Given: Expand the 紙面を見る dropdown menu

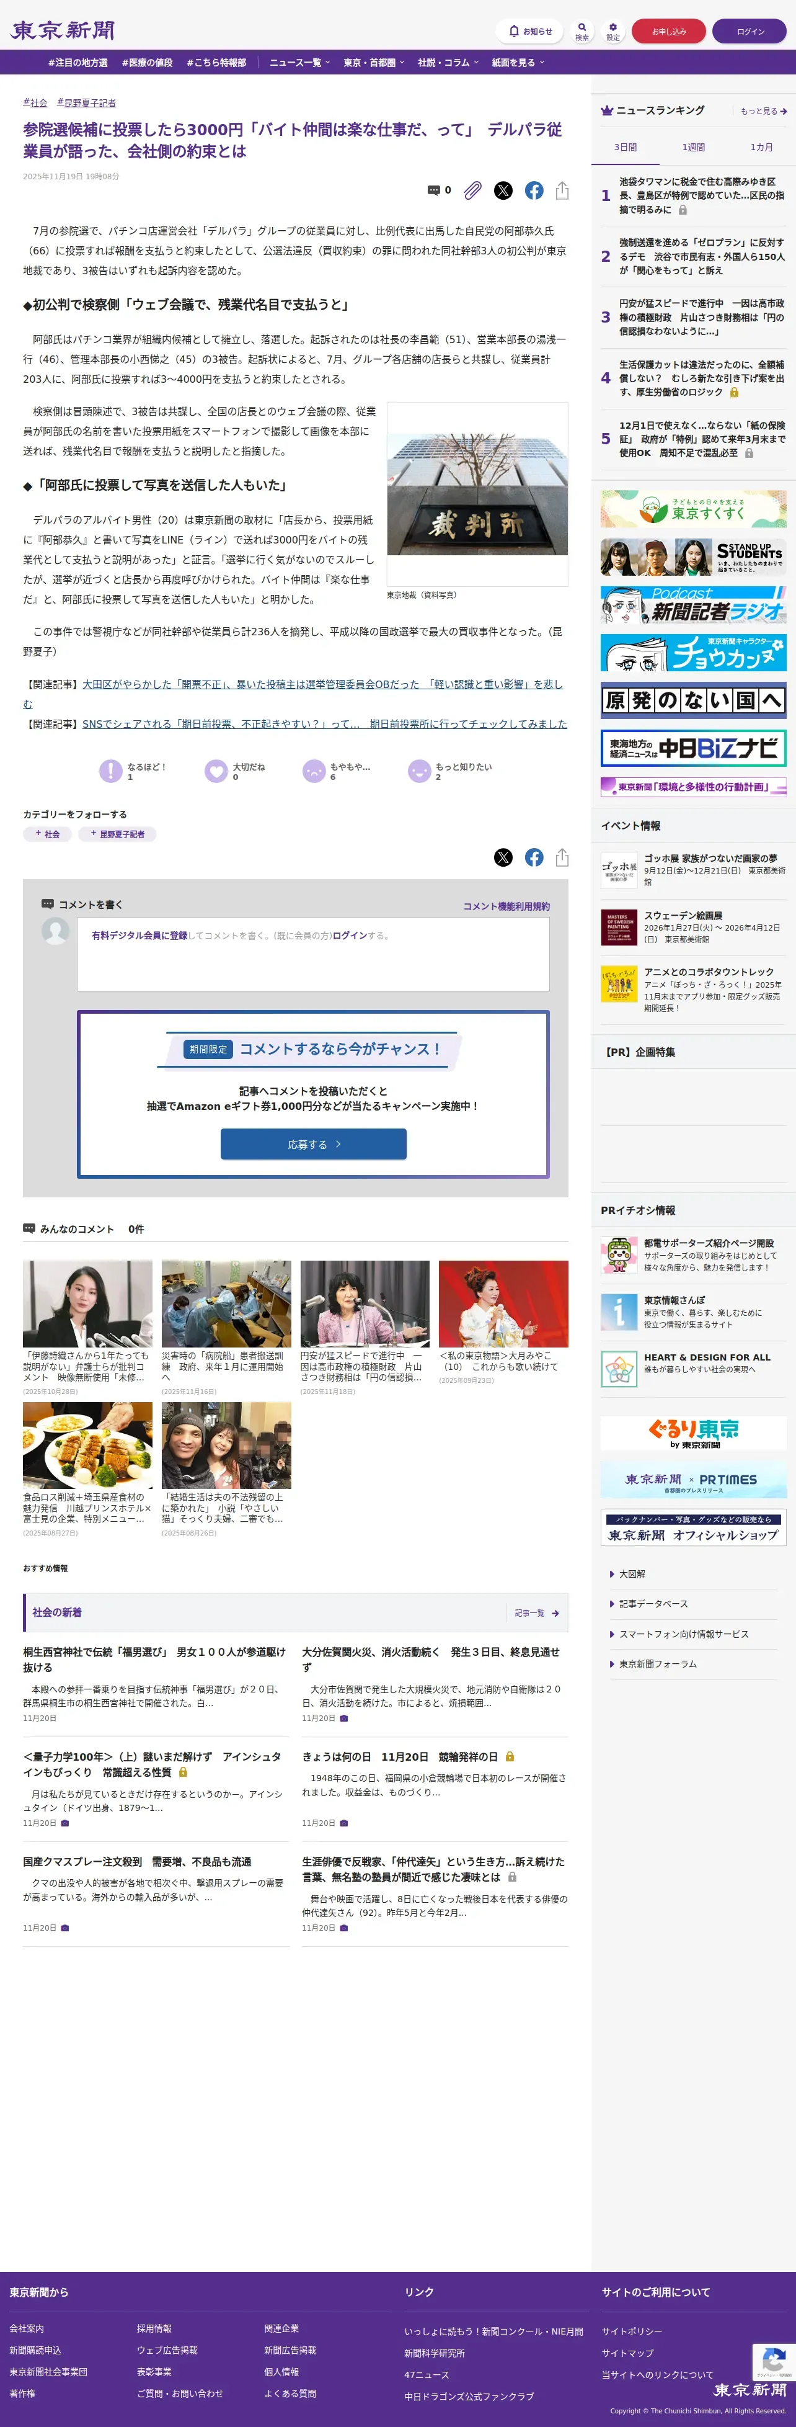Looking at the screenshot, I should click(x=518, y=63).
